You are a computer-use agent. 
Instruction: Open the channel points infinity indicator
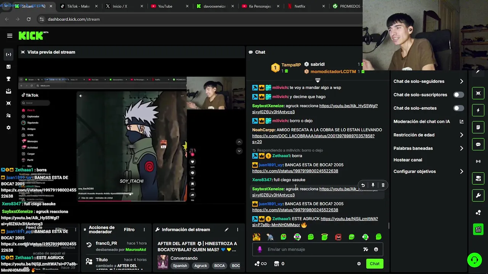coord(260,264)
